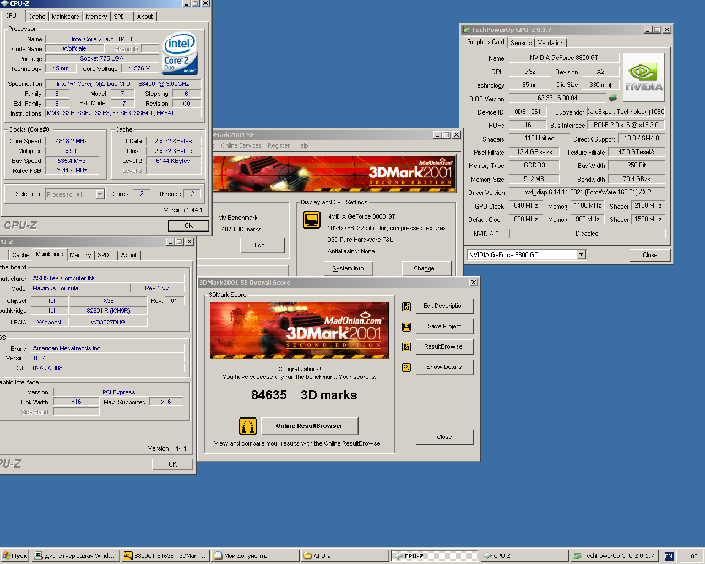The height and width of the screenshot is (564, 705).
Task: Select the SPD tab in lower CPU-Z window
Action: [x=103, y=255]
